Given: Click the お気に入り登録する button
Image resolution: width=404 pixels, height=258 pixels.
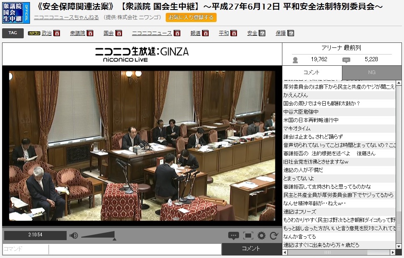Looking at the screenshot, I should tap(191, 17).
